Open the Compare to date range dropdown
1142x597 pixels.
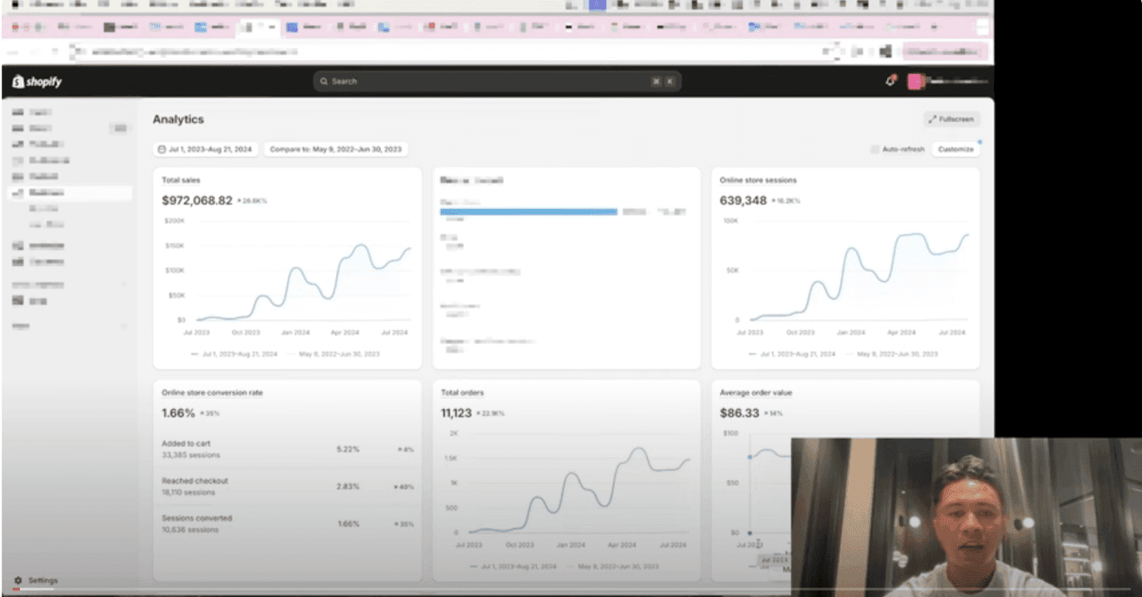click(335, 150)
